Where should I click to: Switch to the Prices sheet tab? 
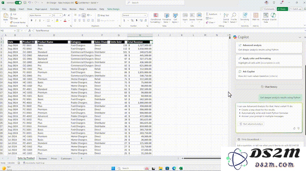coord(54,159)
